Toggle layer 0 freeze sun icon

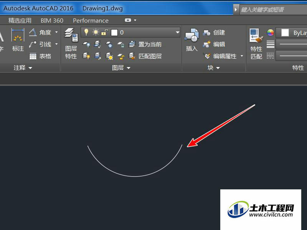[x=96, y=32]
